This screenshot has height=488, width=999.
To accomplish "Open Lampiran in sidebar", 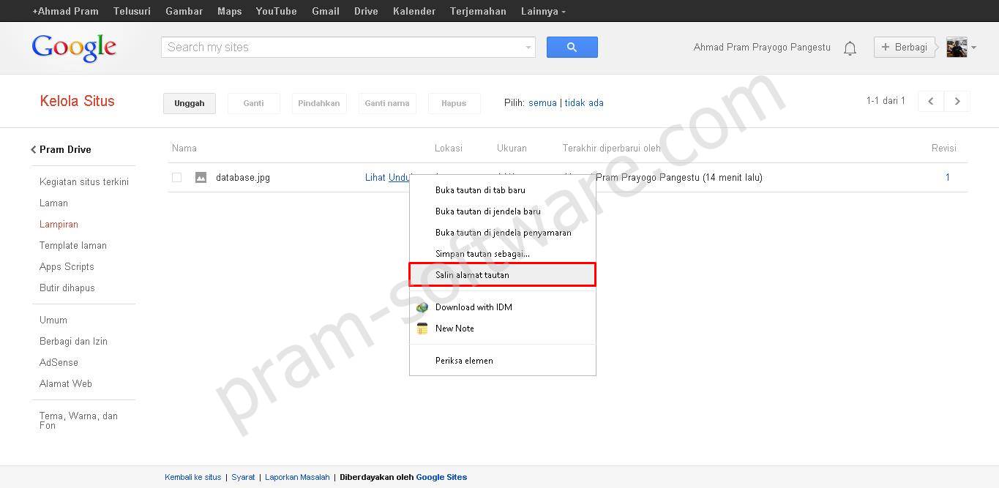I will [x=59, y=224].
